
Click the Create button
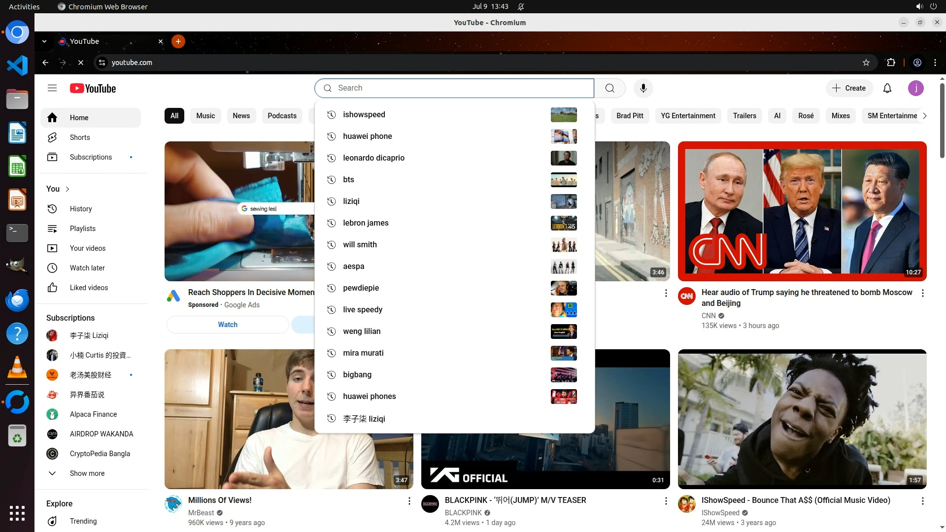(849, 88)
